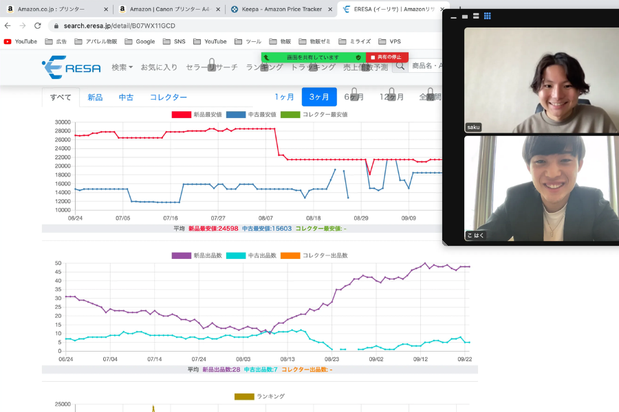Screen dimensions: 619x412
Task: Open the Google bookmark folder
Action: [x=140, y=41]
